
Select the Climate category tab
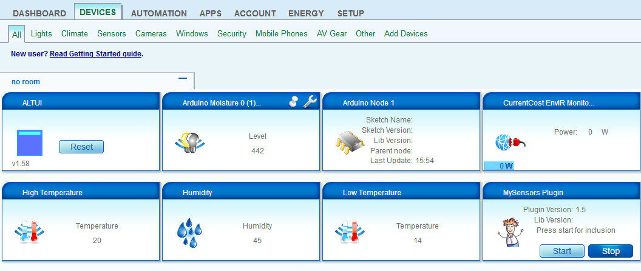75,34
